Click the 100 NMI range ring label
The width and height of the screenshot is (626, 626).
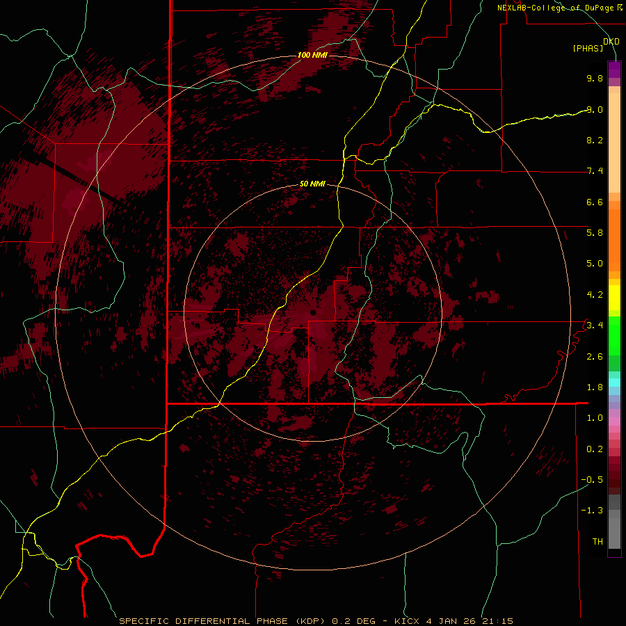[312, 55]
